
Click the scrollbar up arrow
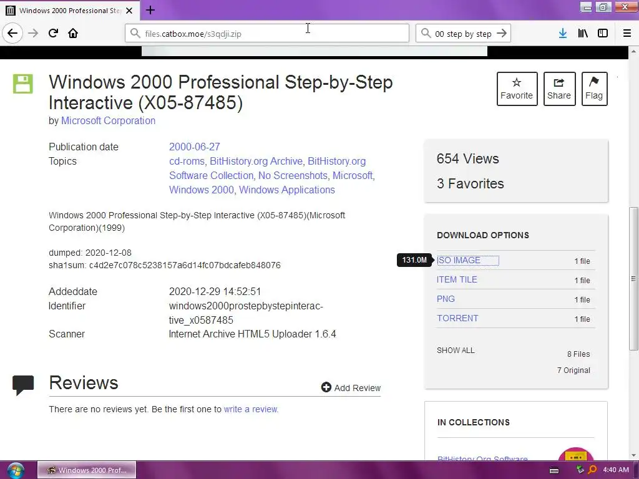pos(633,52)
